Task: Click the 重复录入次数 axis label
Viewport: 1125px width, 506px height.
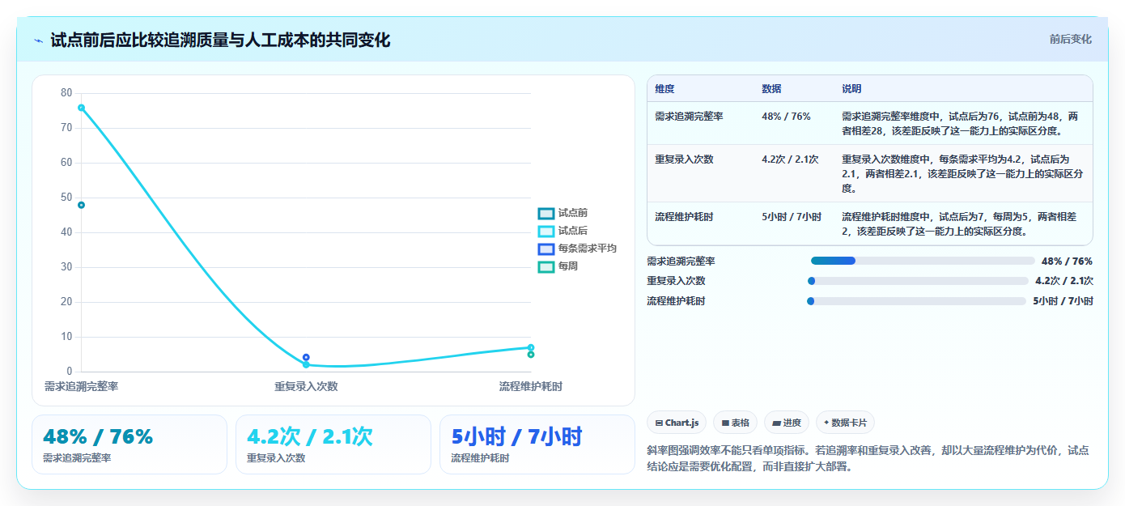Action: [306, 387]
